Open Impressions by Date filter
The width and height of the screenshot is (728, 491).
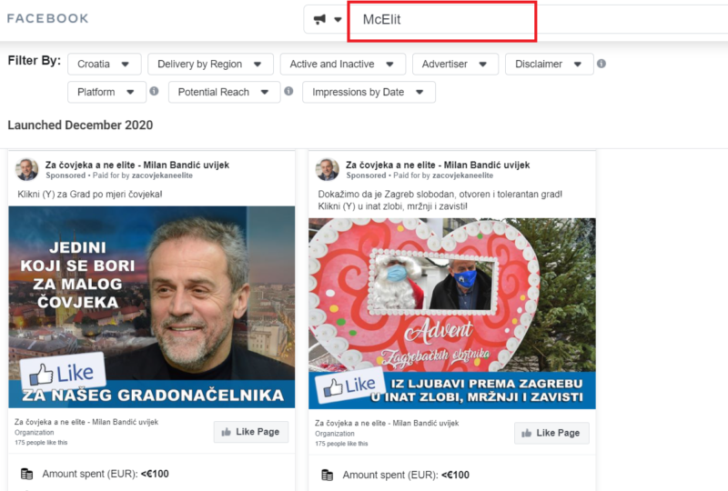click(x=369, y=92)
